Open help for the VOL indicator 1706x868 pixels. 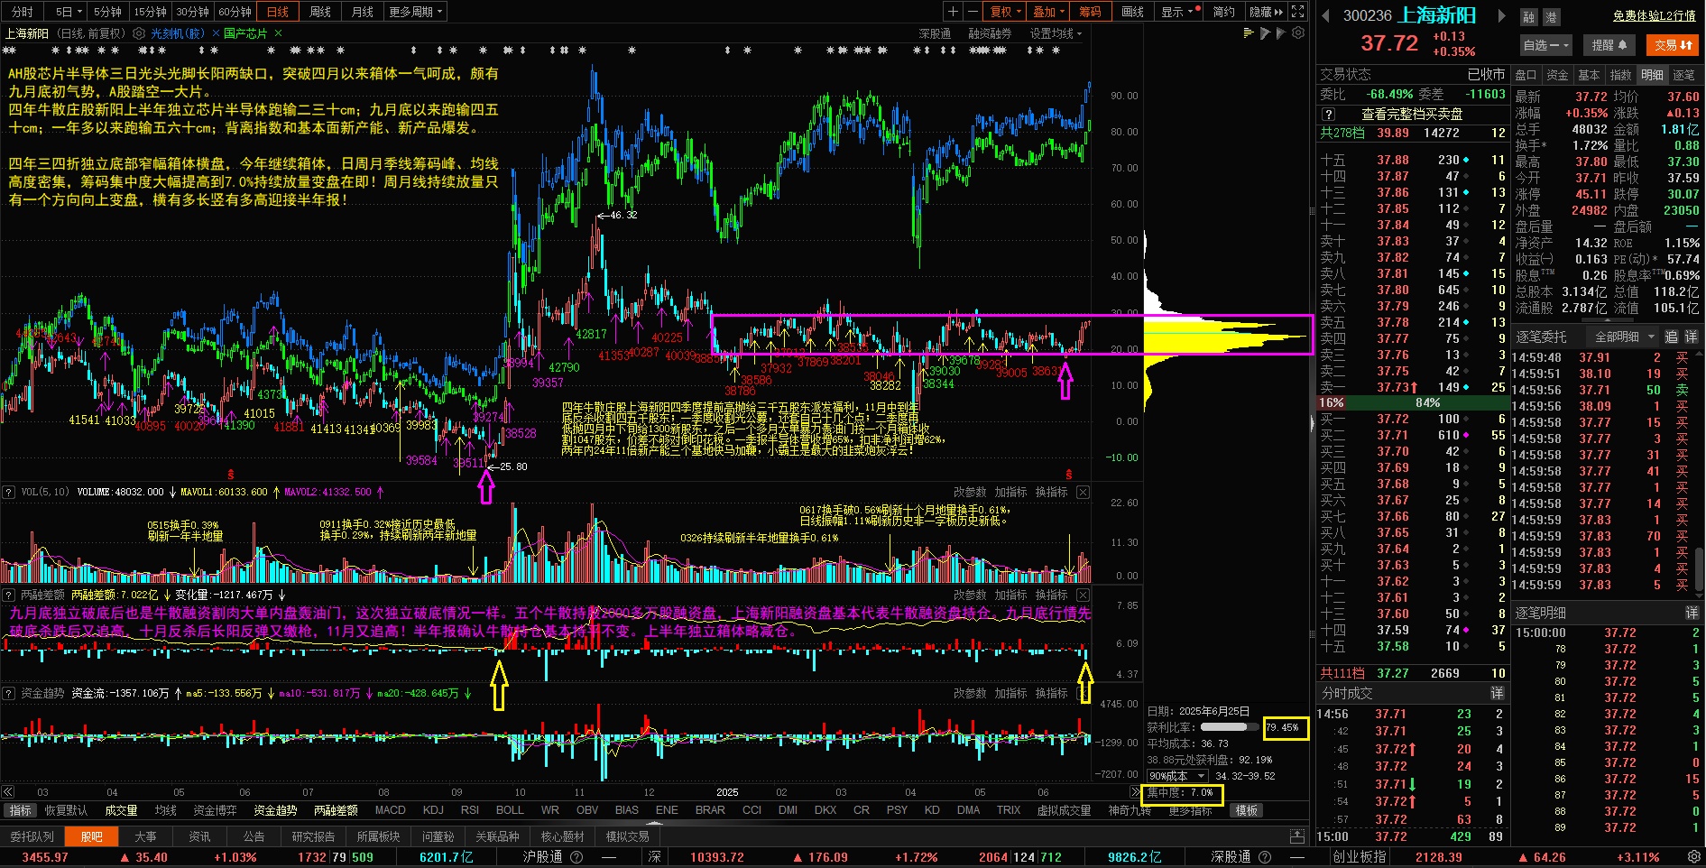[8, 492]
